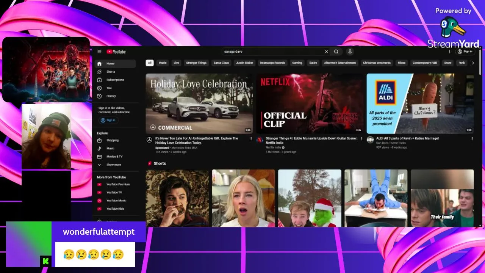Screen dimensions: 485x273
Task: Show next category chips with right arrow
Action: tap(472, 63)
